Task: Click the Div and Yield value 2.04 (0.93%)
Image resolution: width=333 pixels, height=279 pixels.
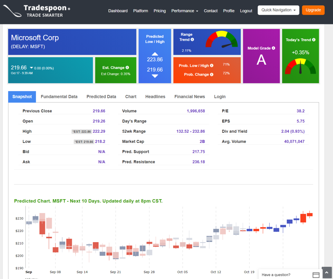Action: pos(293,131)
